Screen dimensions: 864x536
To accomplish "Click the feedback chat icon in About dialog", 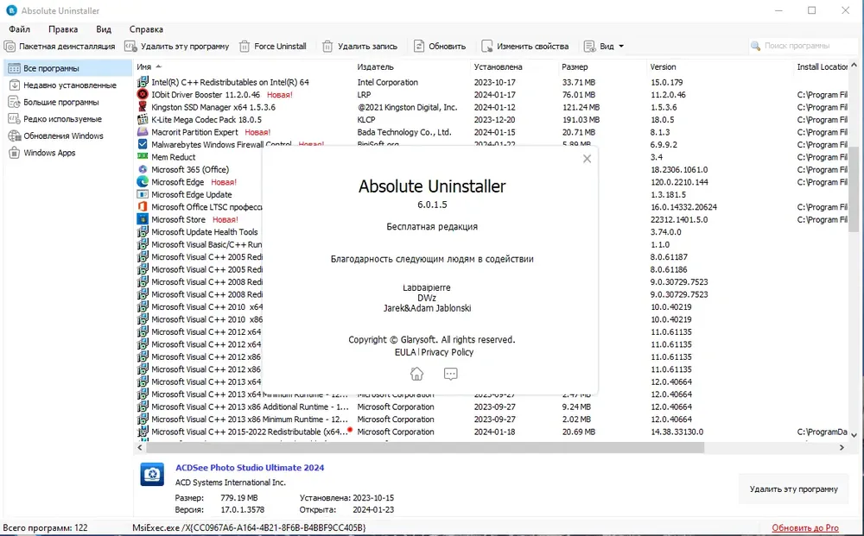I will point(451,375).
